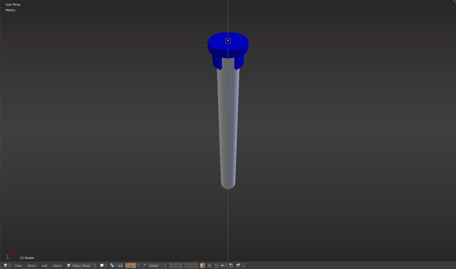Open the Add menu
456x269 pixels.
coord(44,265)
